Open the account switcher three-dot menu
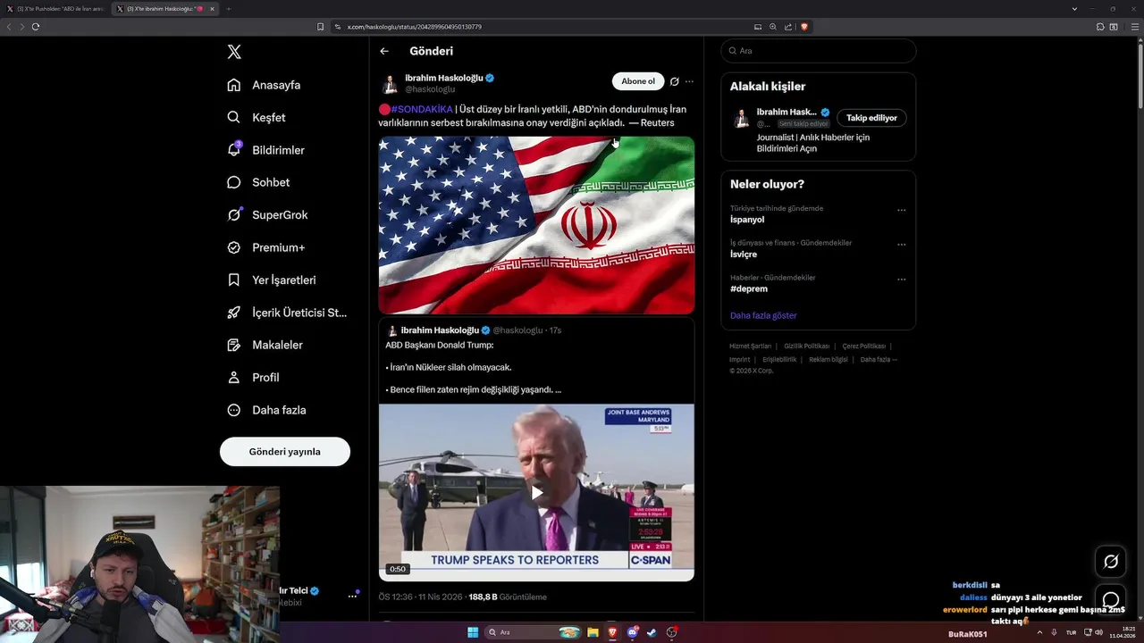This screenshot has height=643, width=1144. pyautogui.click(x=352, y=596)
